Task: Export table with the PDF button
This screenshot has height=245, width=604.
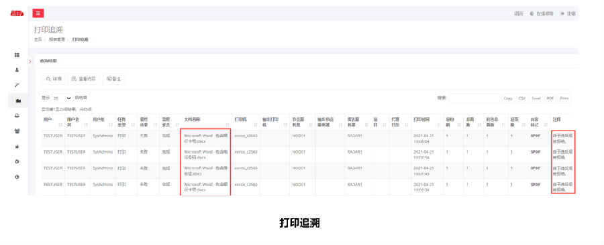Action: pyautogui.click(x=550, y=98)
